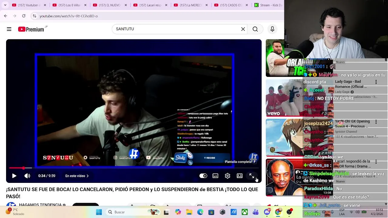Open 'Lacari respondió' video thumbnail
The height and width of the screenshot is (218, 388).
pyautogui.click(x=284, y=177)
